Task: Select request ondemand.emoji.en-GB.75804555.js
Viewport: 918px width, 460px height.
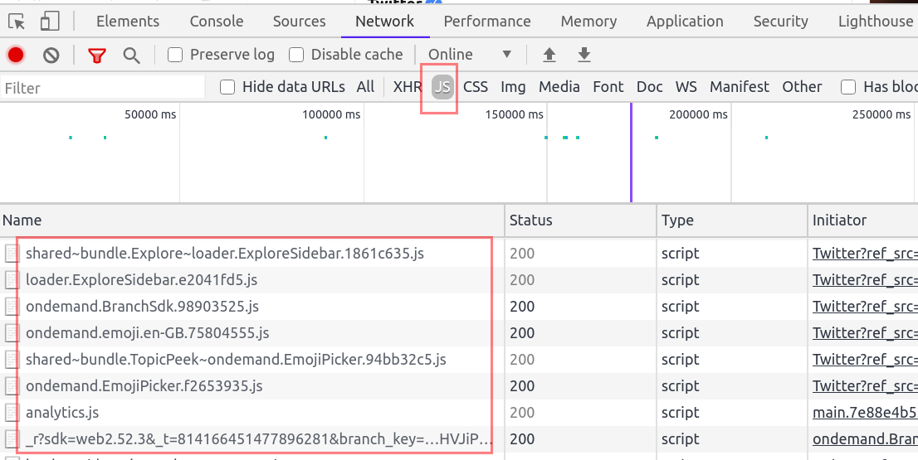Action: (148, 333)
